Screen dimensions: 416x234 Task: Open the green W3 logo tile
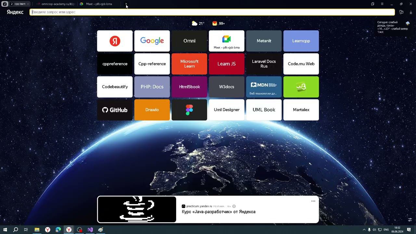301,87
